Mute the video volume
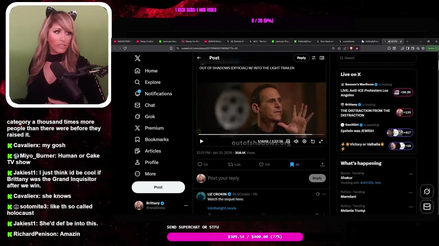 pyautogui.click(x=296, y=141)
